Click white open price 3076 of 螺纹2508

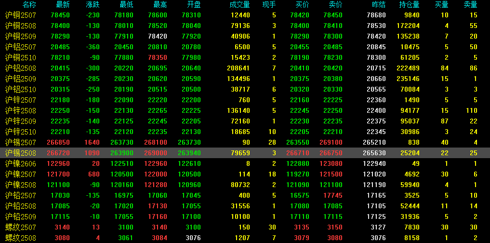(193, 238)
